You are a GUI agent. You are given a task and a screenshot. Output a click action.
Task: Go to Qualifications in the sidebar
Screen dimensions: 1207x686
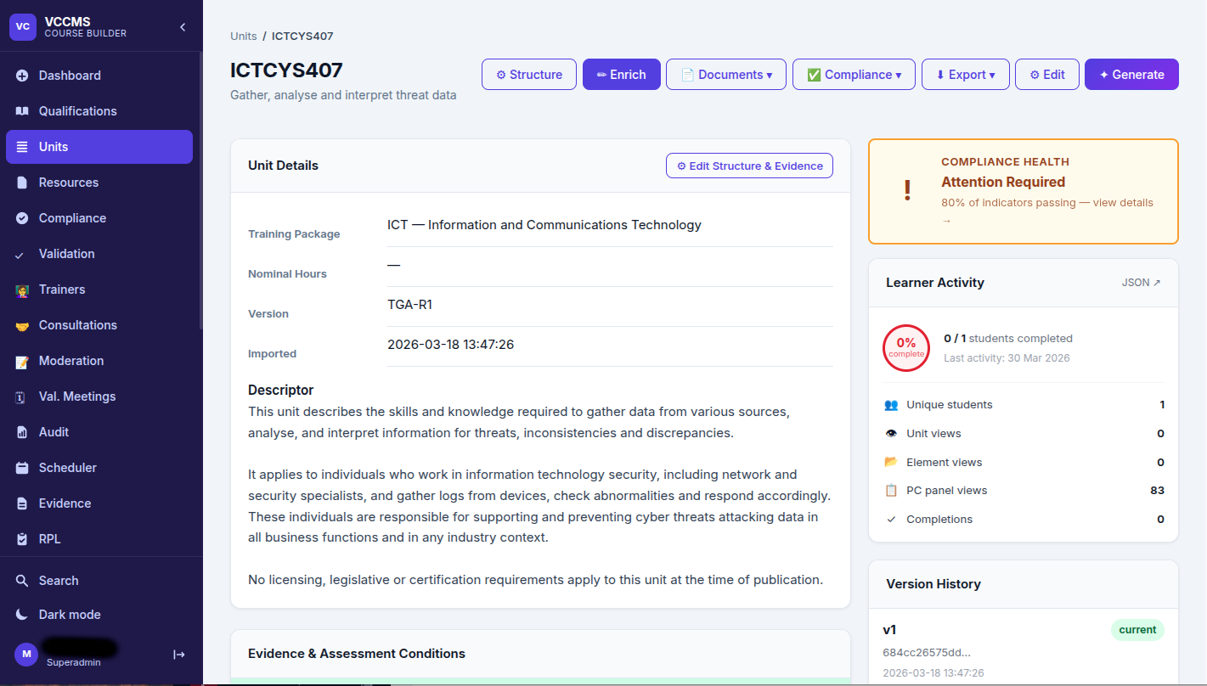(x=99, y=111)
